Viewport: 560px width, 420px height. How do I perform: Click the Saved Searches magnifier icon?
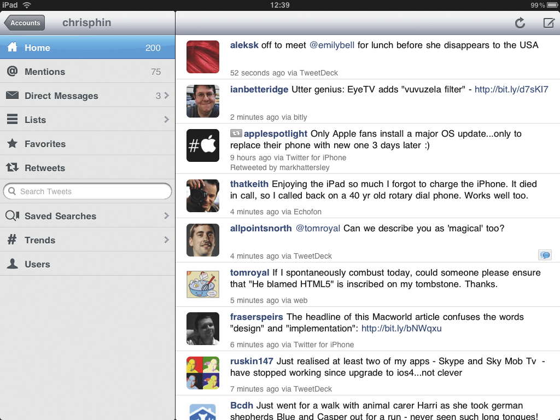(12, 215)
